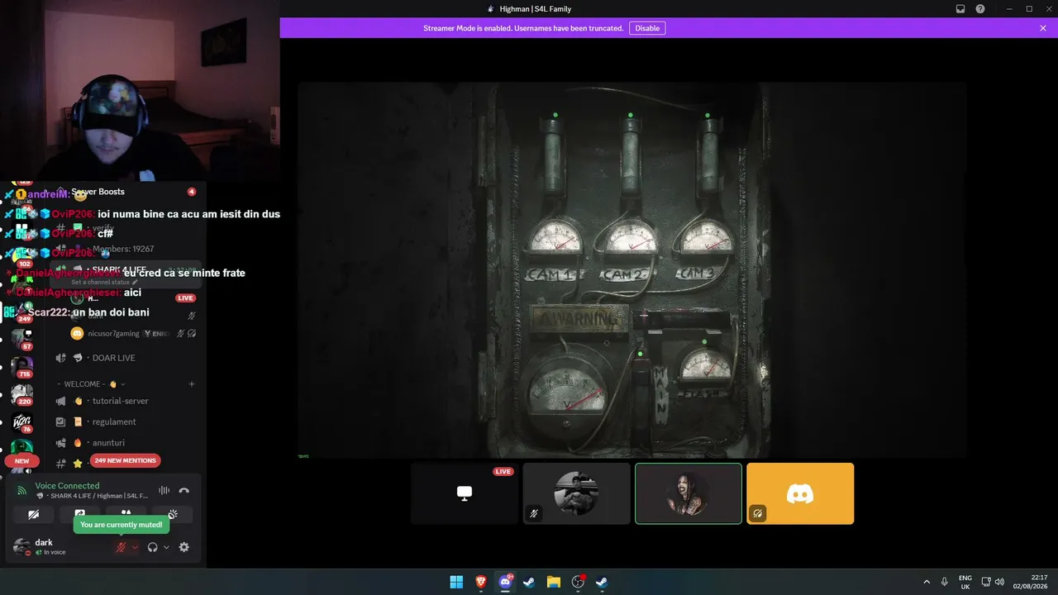Open server with 57 unread badge

point(22,339)
